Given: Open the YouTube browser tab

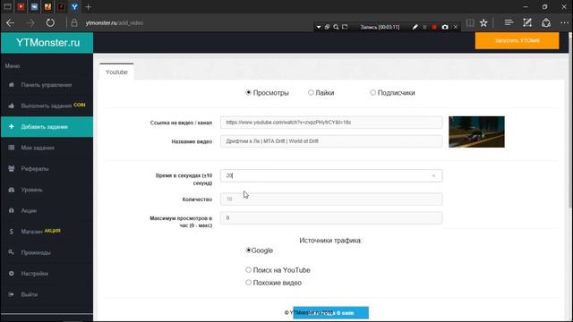Looking at the screenshot, I should (x=21, y=6).
